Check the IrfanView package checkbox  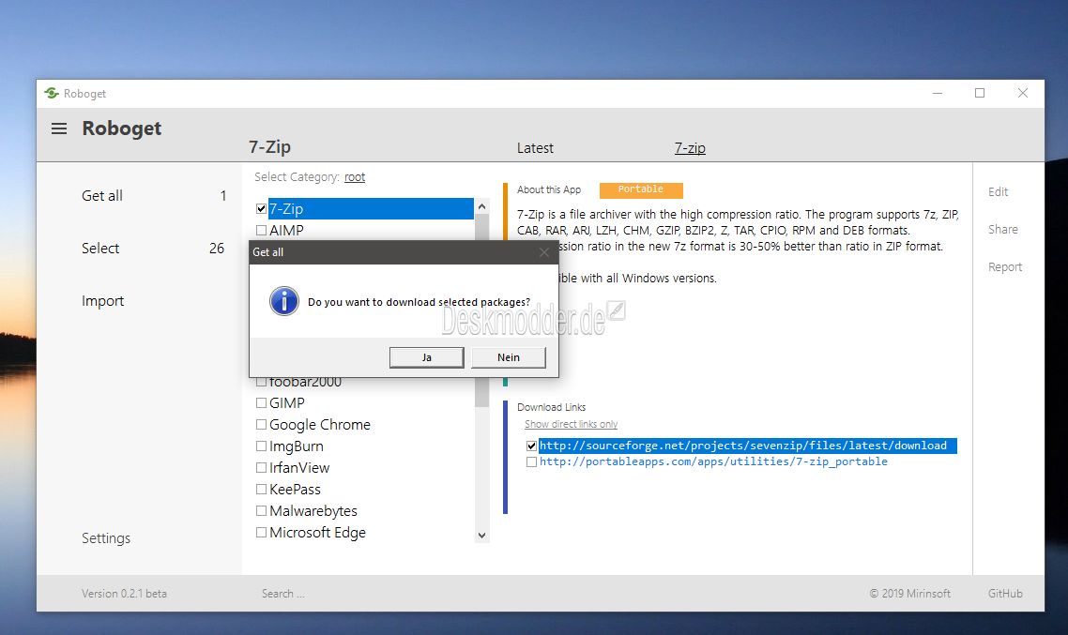coord(261,467)
